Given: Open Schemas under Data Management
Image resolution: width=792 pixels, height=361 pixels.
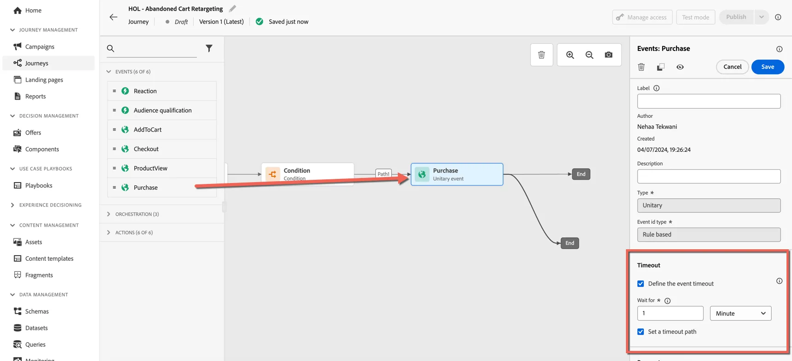Looking at the screenshot, I should pos(37,311).
